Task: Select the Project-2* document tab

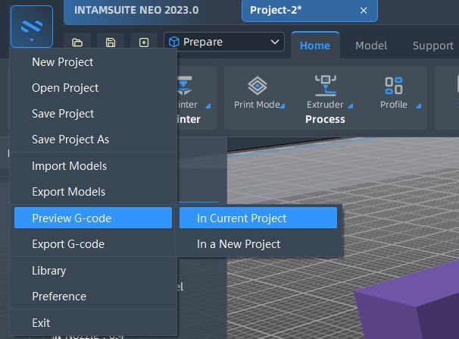Action: (310, 11)
